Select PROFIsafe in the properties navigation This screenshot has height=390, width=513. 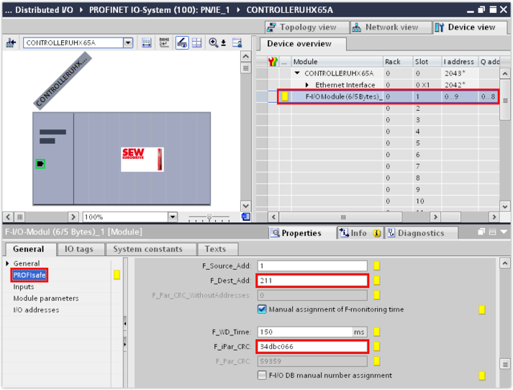pyautogui.click(x=29, y=275)
